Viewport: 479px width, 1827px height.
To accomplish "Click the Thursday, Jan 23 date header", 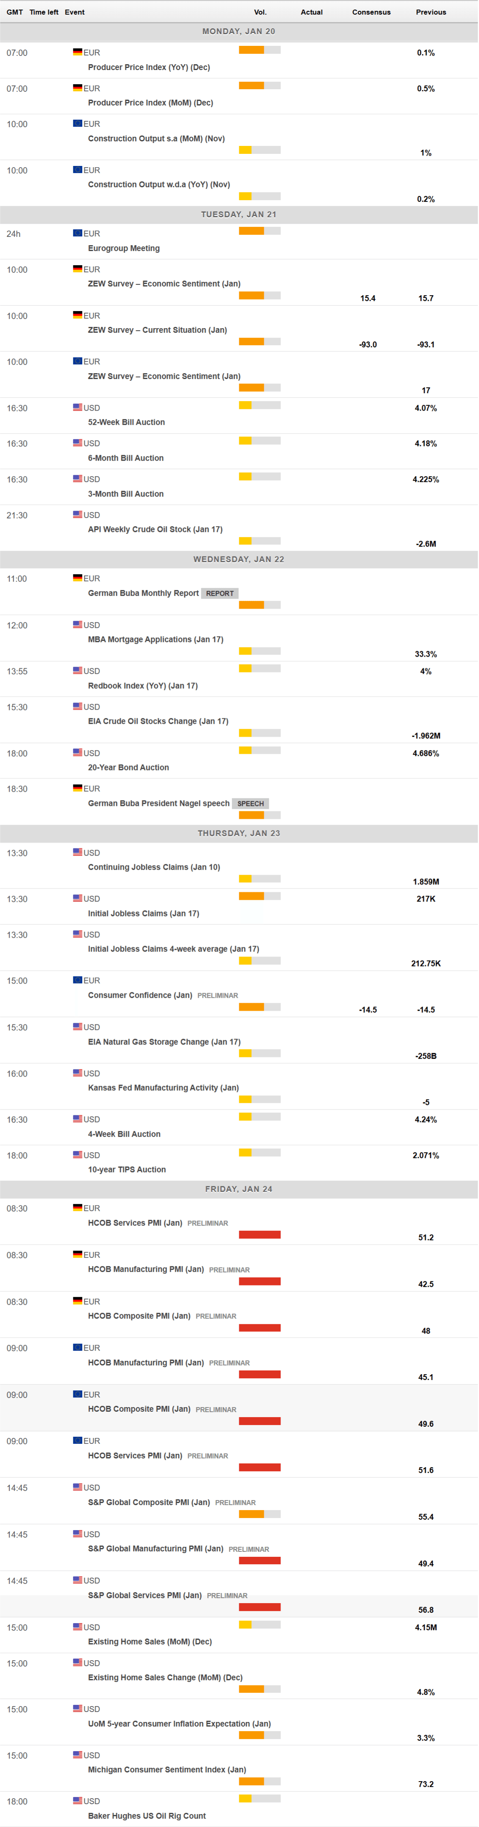I will coord(239,833).
